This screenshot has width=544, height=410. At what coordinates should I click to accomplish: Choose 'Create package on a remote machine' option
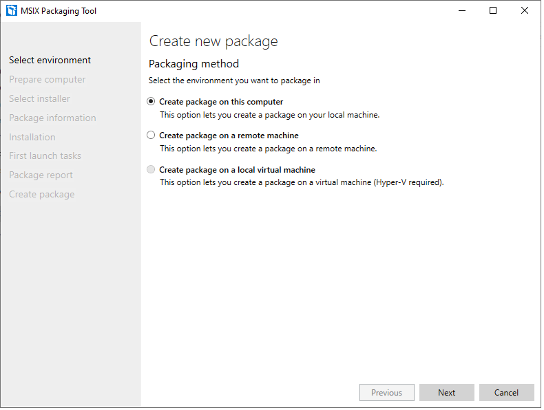(151, 136)
